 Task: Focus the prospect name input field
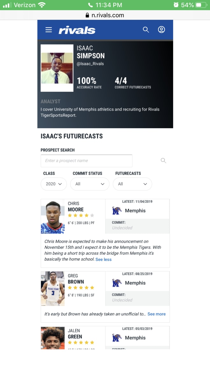pos(87,160)
